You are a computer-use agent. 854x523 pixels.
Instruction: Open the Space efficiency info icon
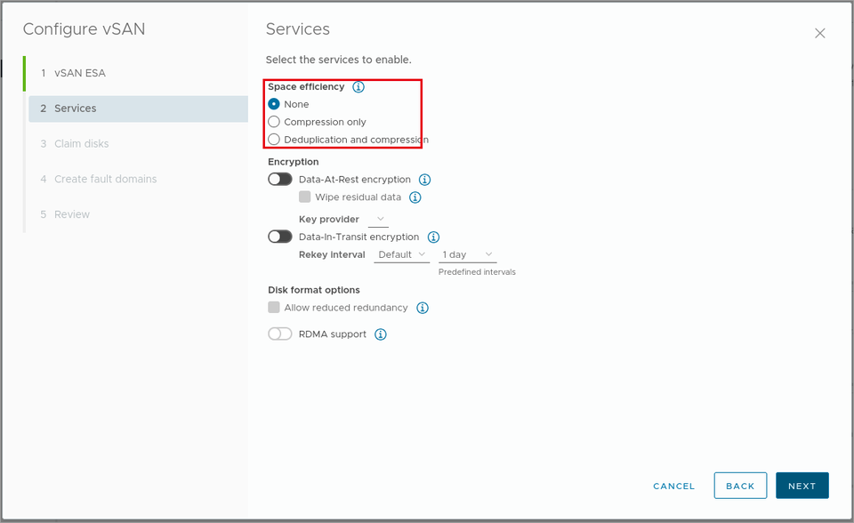358,86
